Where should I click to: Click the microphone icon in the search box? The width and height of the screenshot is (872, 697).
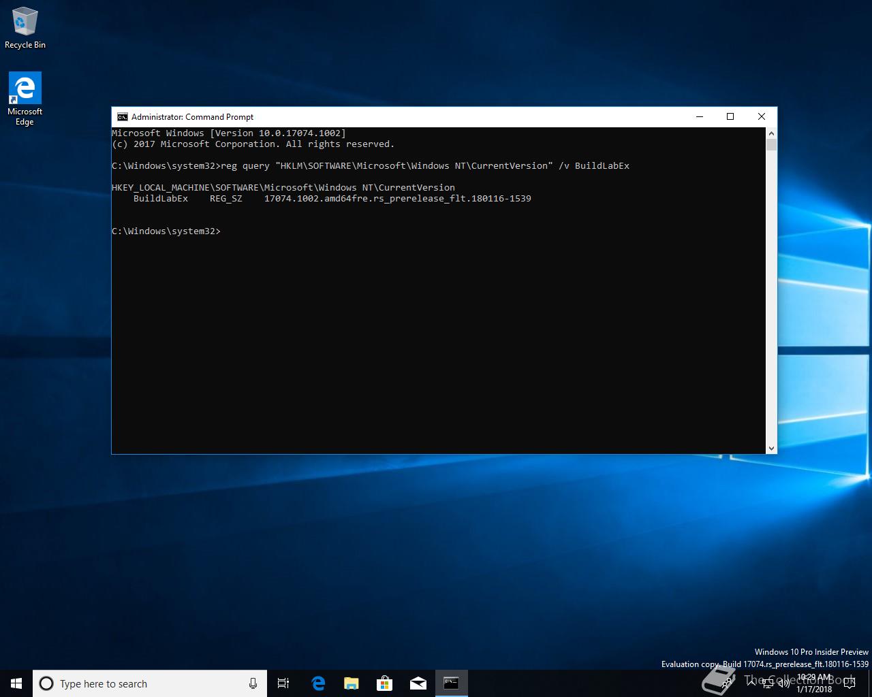[253, 683]
